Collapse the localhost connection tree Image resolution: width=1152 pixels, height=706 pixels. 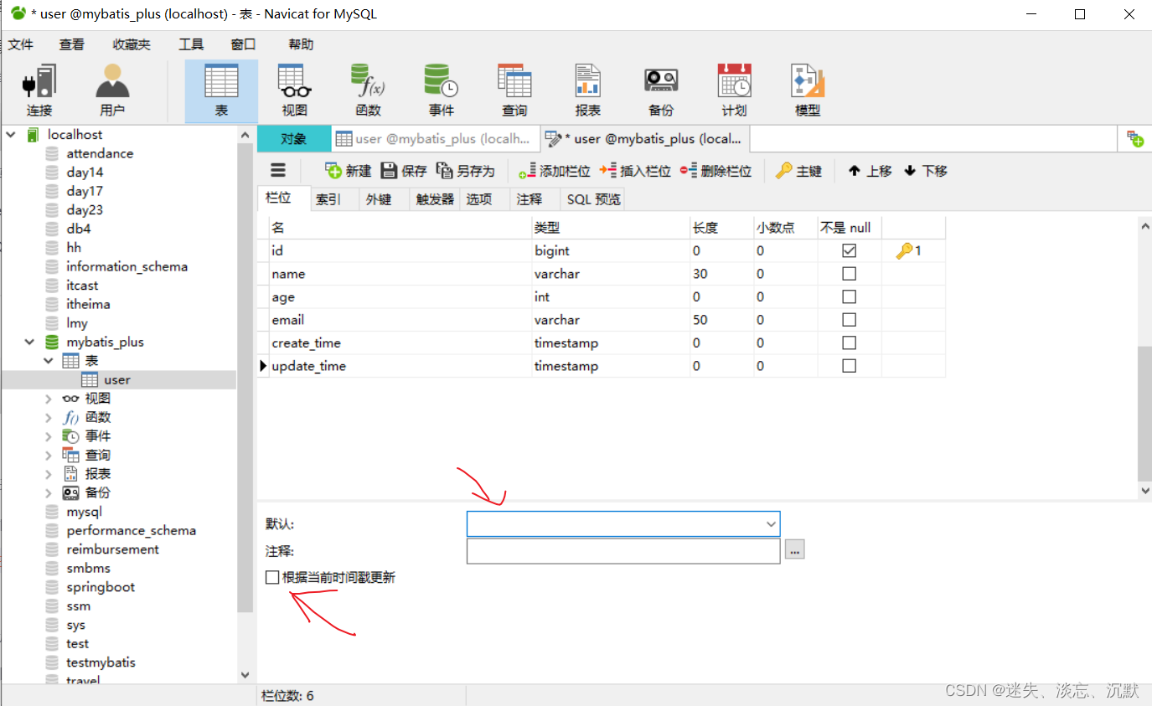point(10,134)
